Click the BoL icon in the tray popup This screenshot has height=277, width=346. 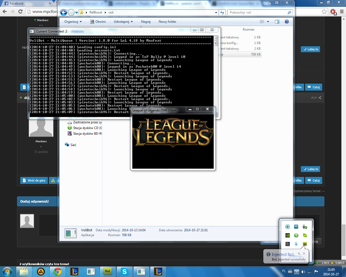305,244
